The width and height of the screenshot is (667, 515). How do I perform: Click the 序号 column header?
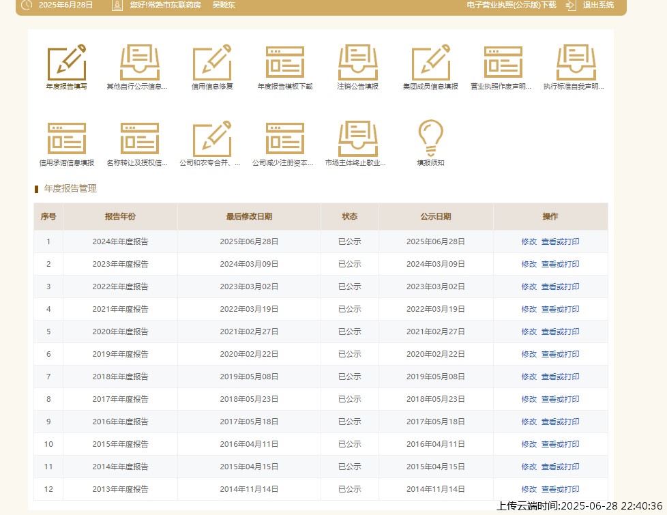tap(48, 216)
